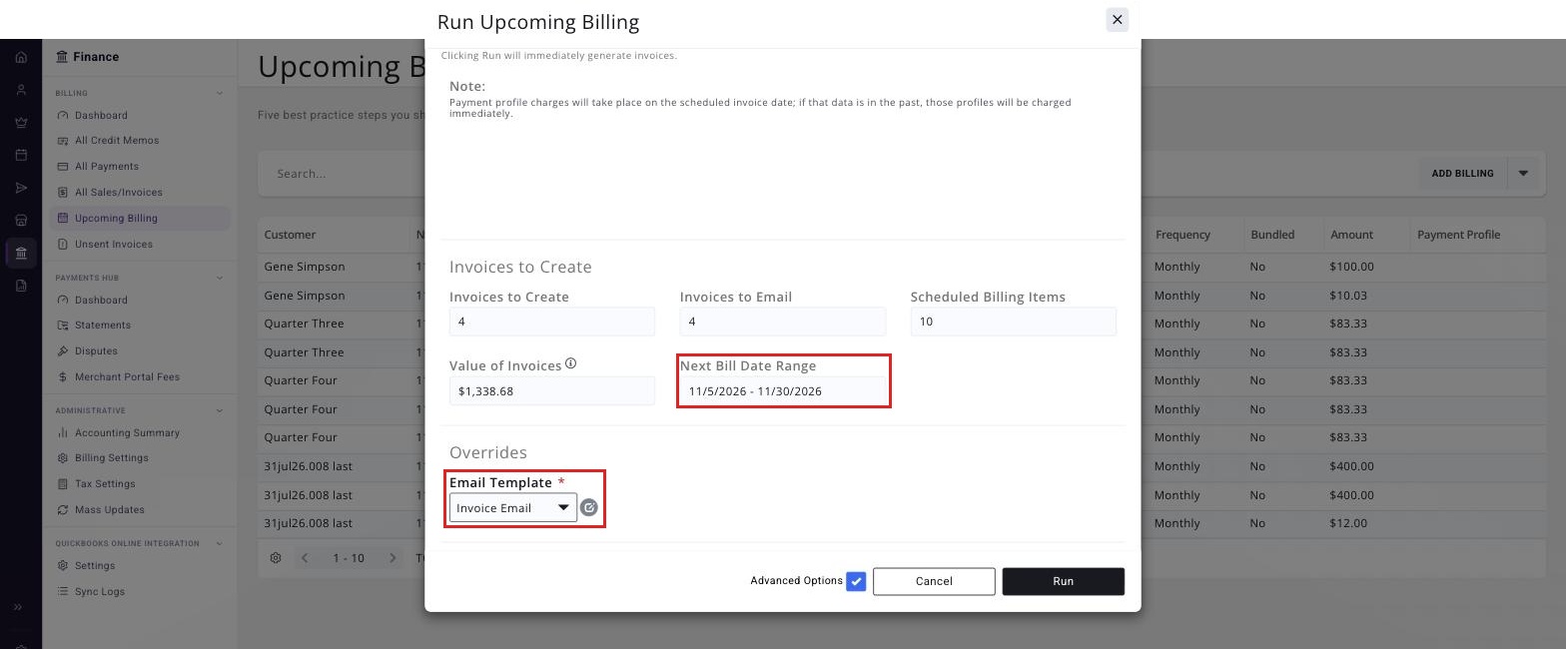The image size is (1566, 649).
Task: Collapse the Billing section chevron
Action: tap(220, 94)
